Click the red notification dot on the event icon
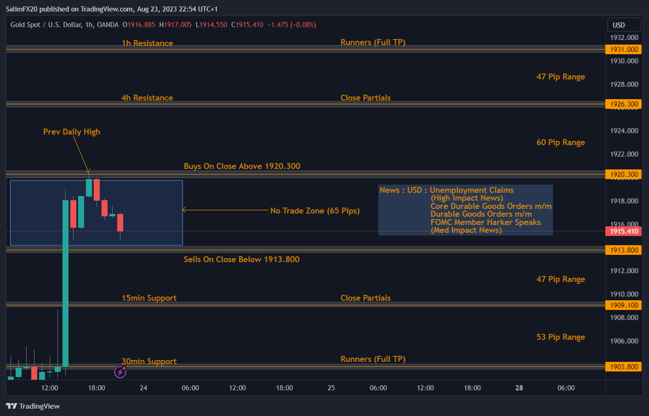 (124, 368)
